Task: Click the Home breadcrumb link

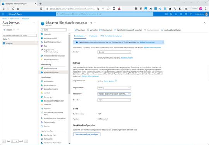Action: [x=5, y=19]
